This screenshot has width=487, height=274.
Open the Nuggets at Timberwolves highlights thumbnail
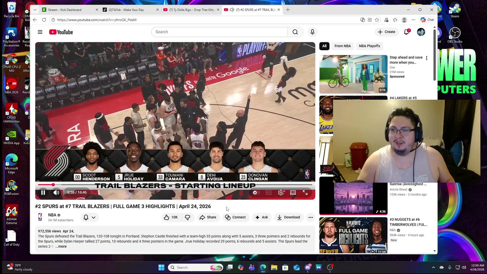click(353, 236)
